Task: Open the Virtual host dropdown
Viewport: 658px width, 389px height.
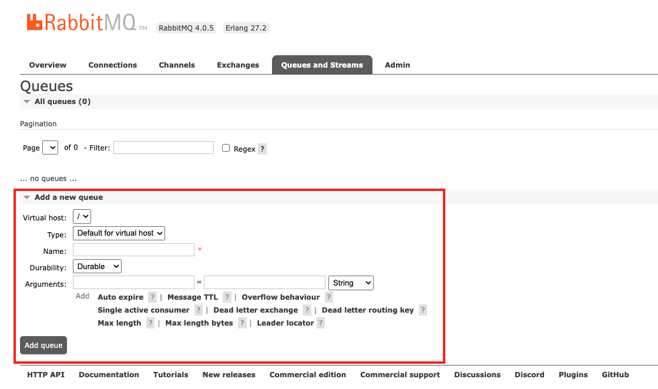Action: 82,217
